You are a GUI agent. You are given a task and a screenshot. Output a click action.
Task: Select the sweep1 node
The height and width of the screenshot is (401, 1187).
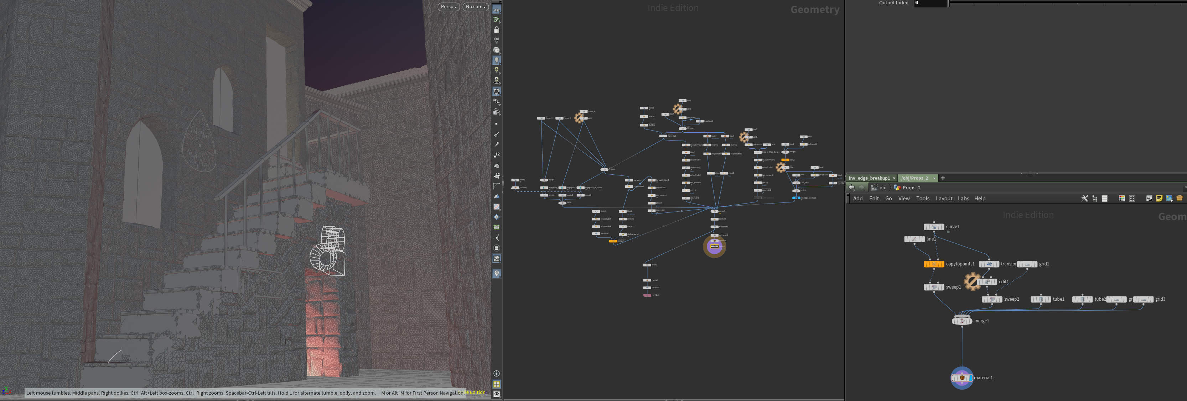pyautogui.click(x=934, y=287)
